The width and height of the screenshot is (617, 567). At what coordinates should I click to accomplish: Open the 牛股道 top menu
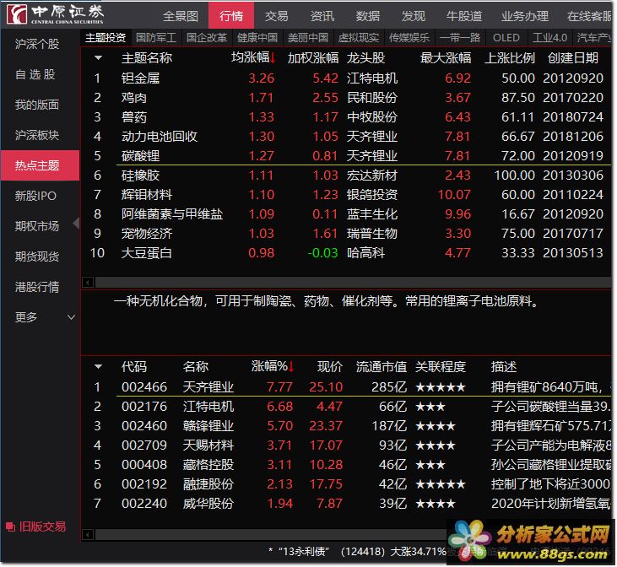[x=464, y=16]
